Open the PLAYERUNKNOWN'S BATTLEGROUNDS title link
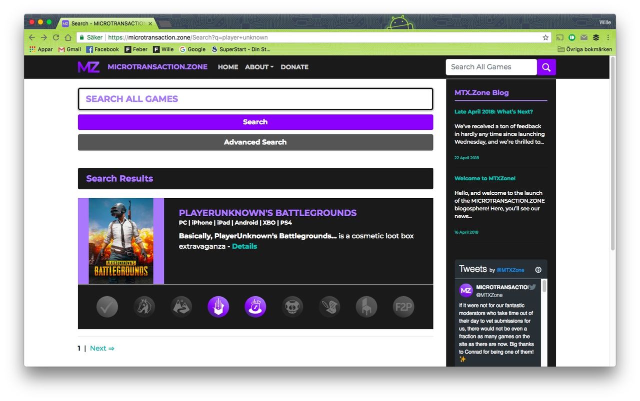The width and height of the screenshot is (640, 401). [x=267, y=213]
